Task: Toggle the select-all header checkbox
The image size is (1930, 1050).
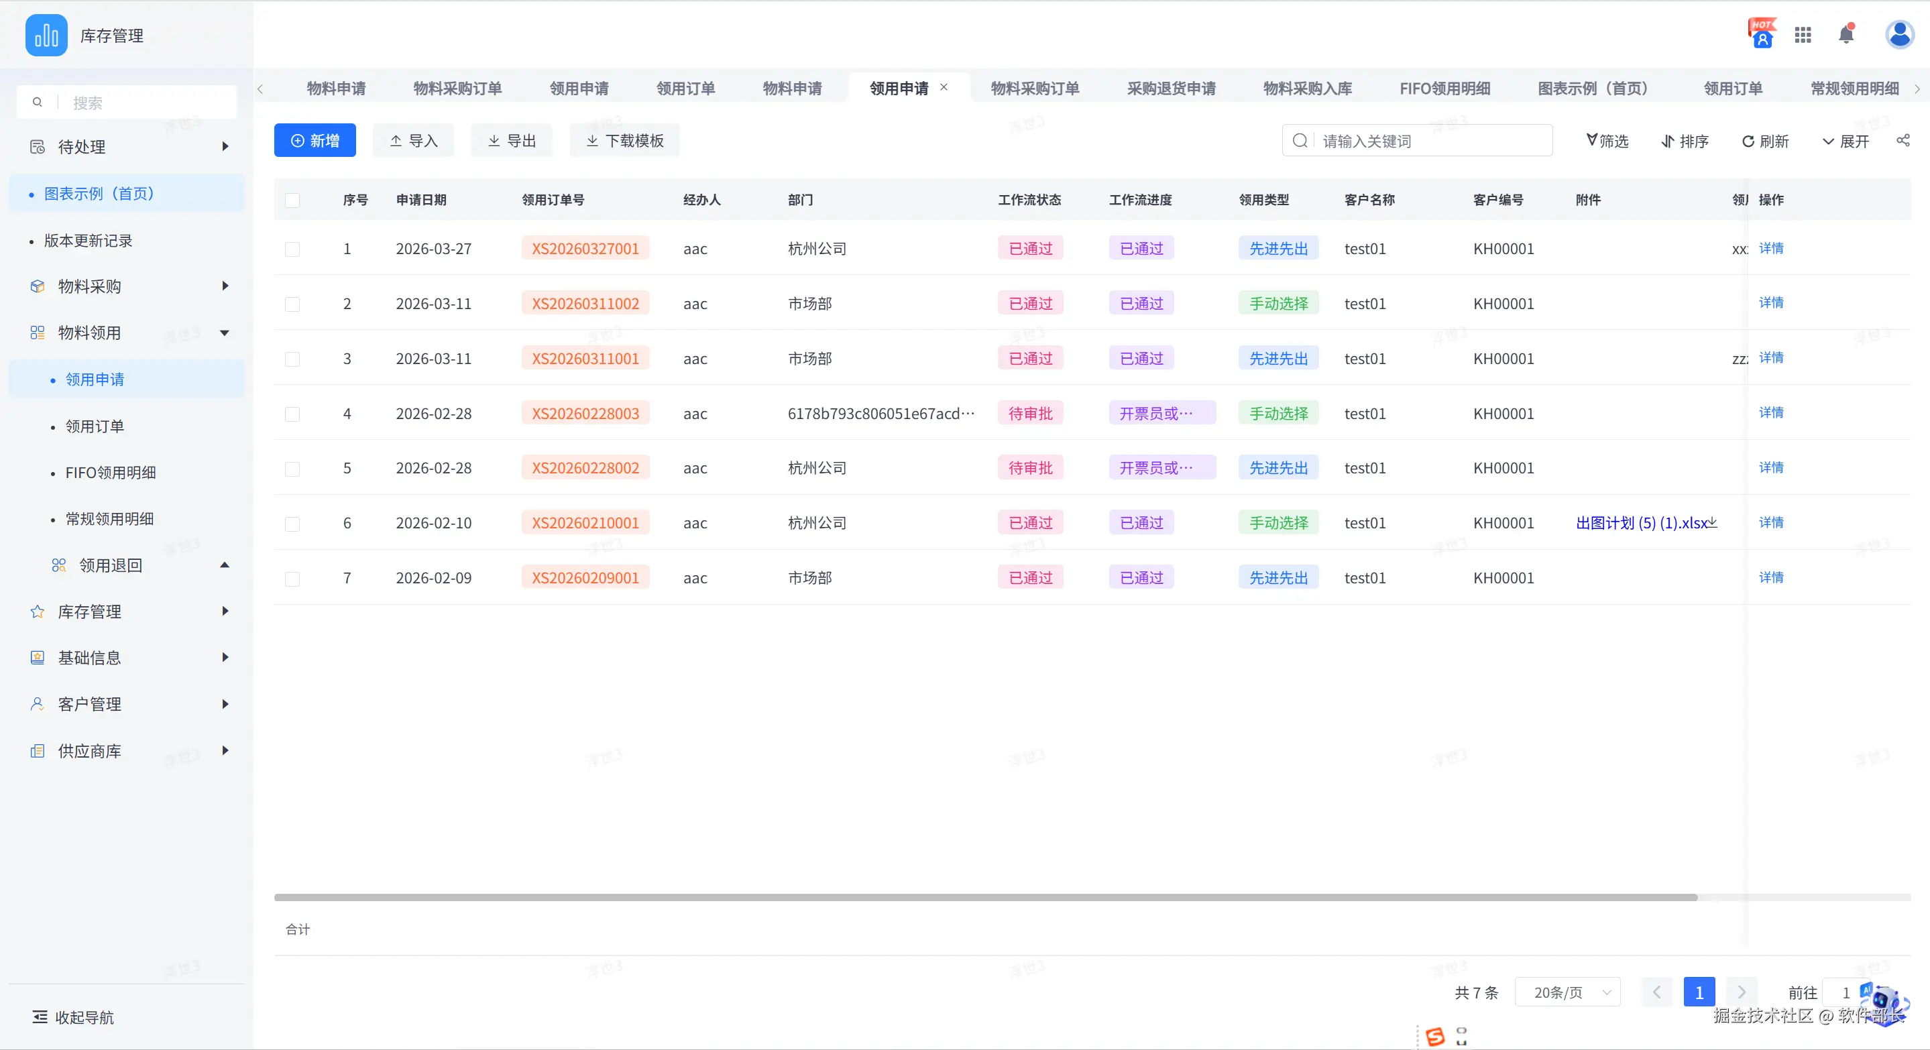Action: (292, 200)
